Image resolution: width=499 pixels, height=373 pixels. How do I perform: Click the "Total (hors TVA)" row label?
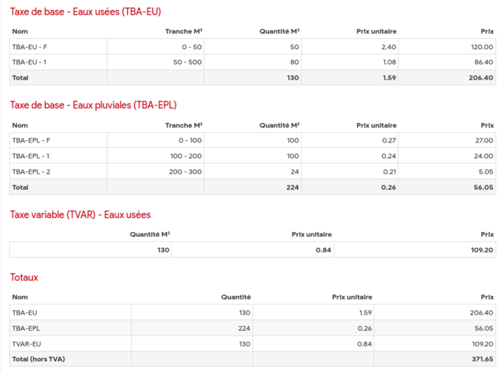(x=39, y=359)
